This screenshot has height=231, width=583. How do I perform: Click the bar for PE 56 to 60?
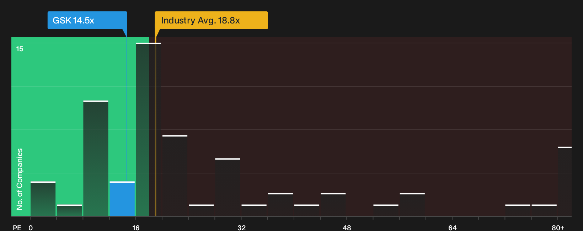pos(412,205)
